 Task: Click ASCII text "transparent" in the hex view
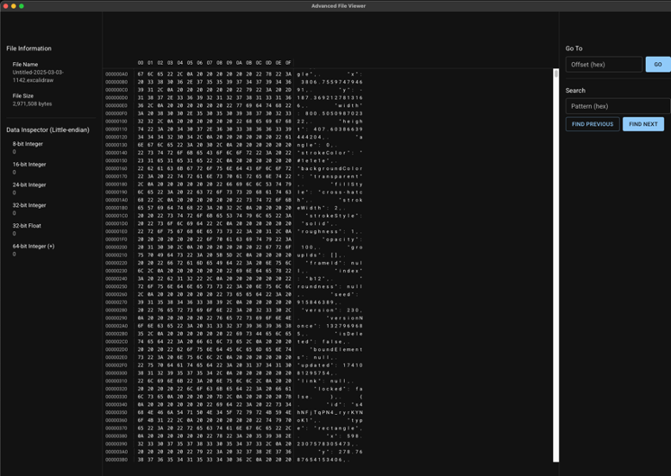click(x=335, y=177)
